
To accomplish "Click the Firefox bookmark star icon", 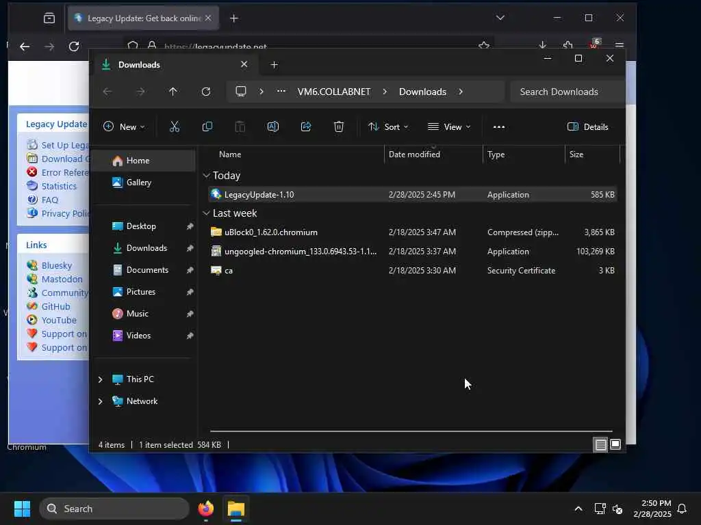I will [484, 45].
